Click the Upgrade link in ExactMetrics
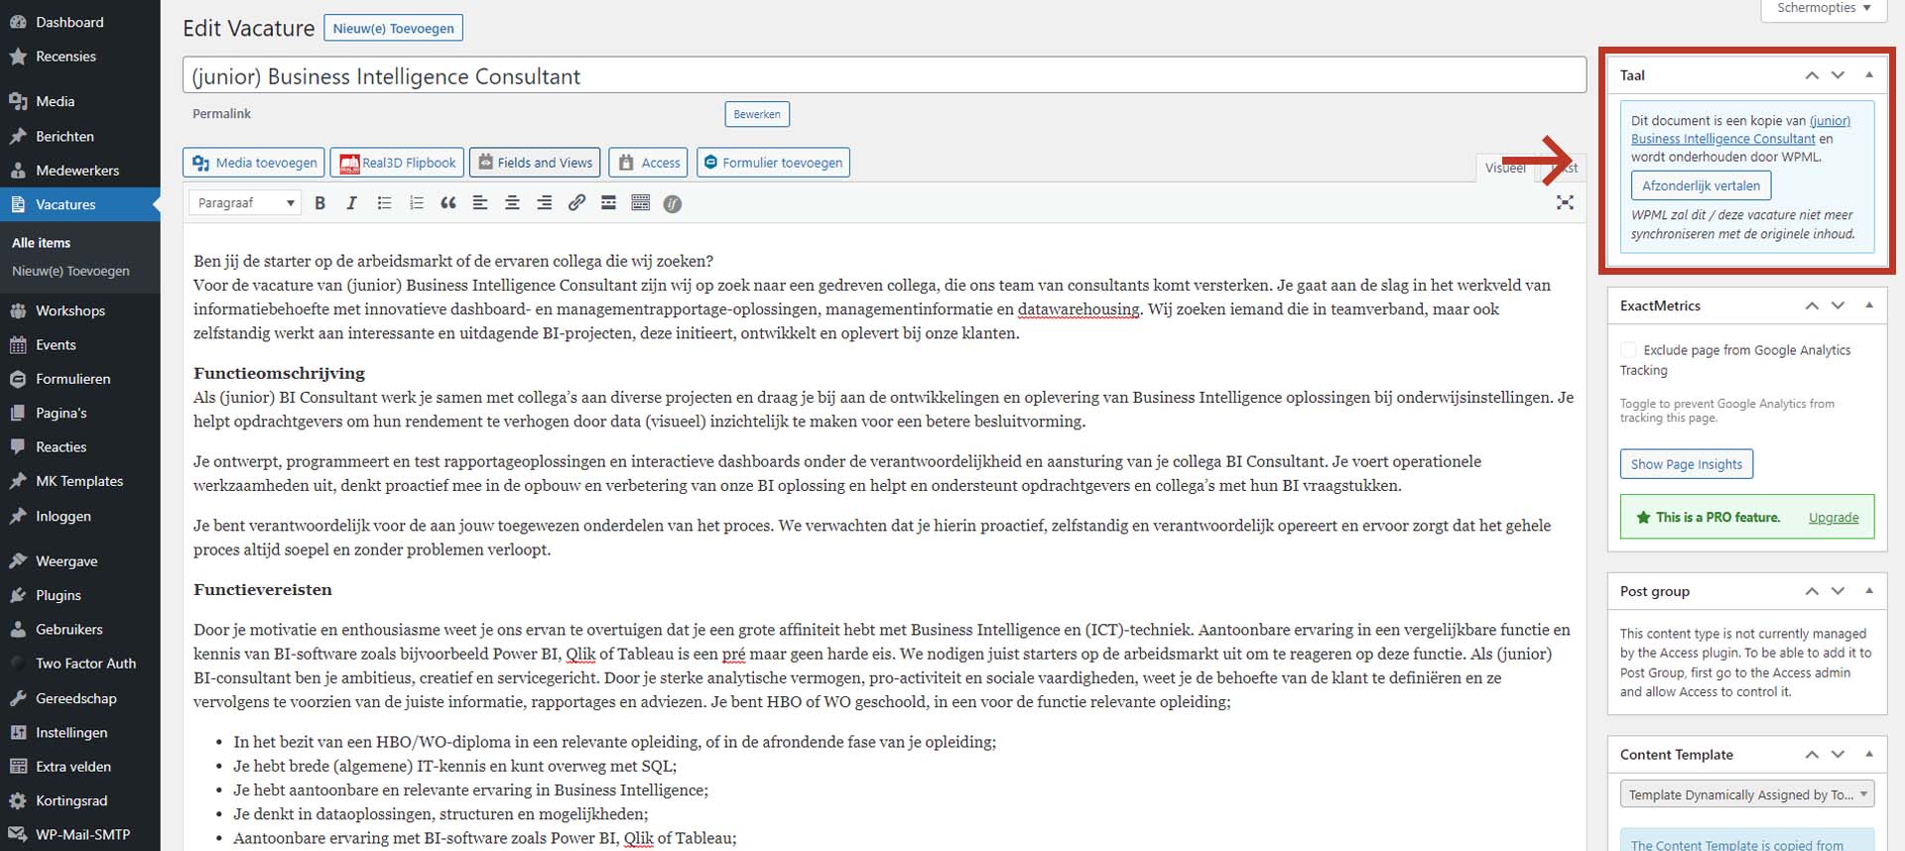 pyautogui.click(x=1834, y=518)
